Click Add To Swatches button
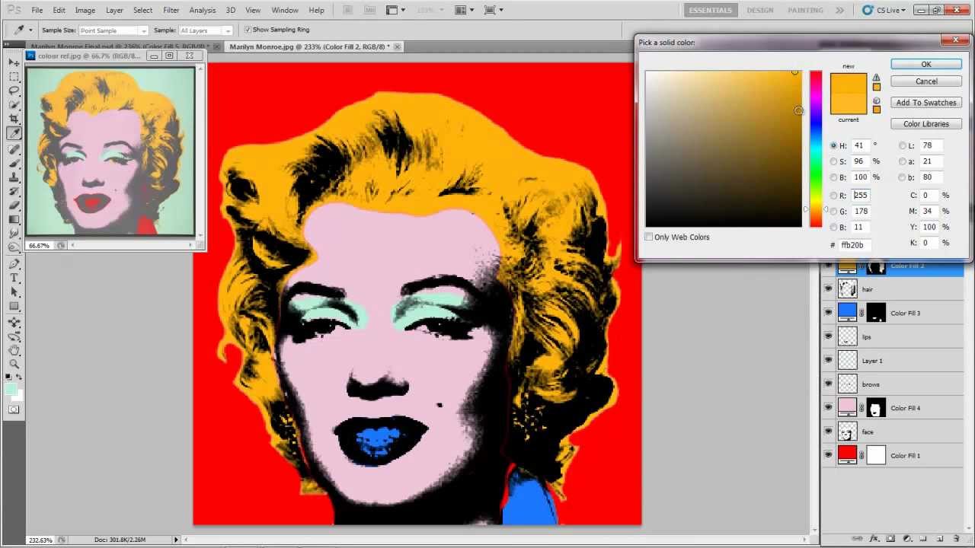 tap(926, 103)
